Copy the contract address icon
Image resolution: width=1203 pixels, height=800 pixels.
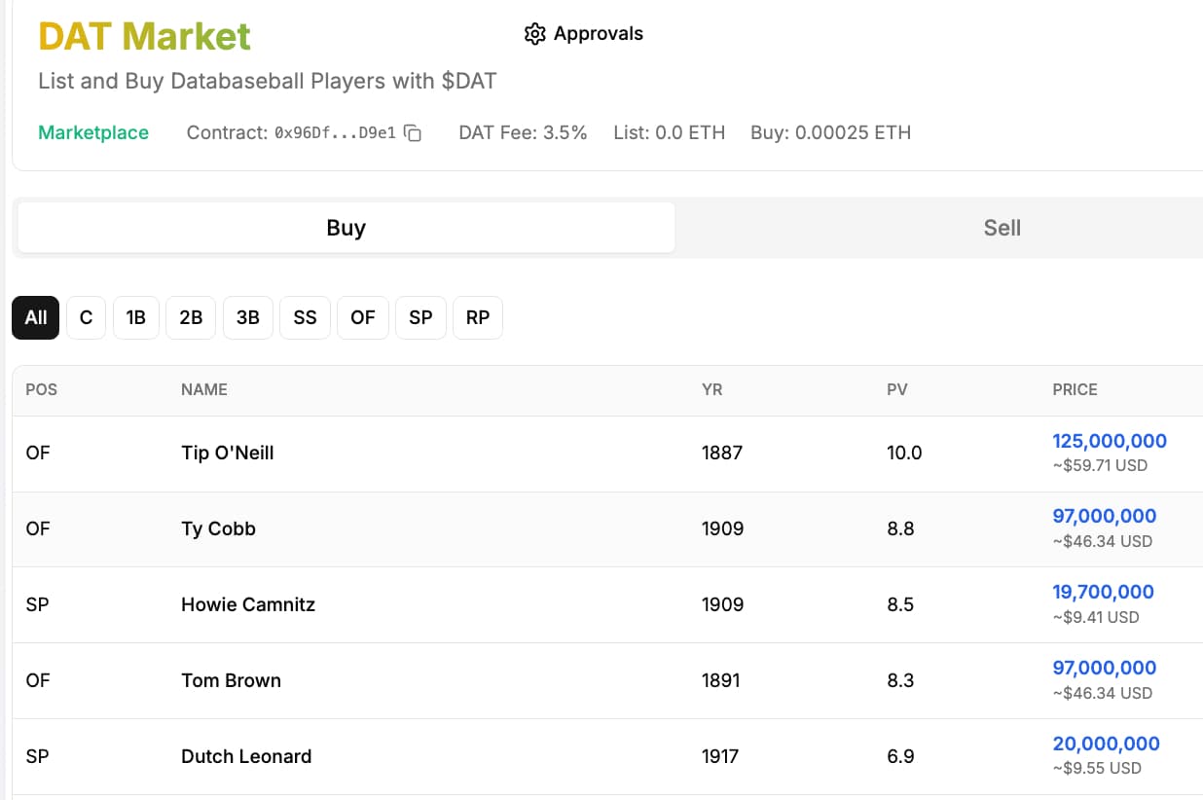click(x=413, y=133)
